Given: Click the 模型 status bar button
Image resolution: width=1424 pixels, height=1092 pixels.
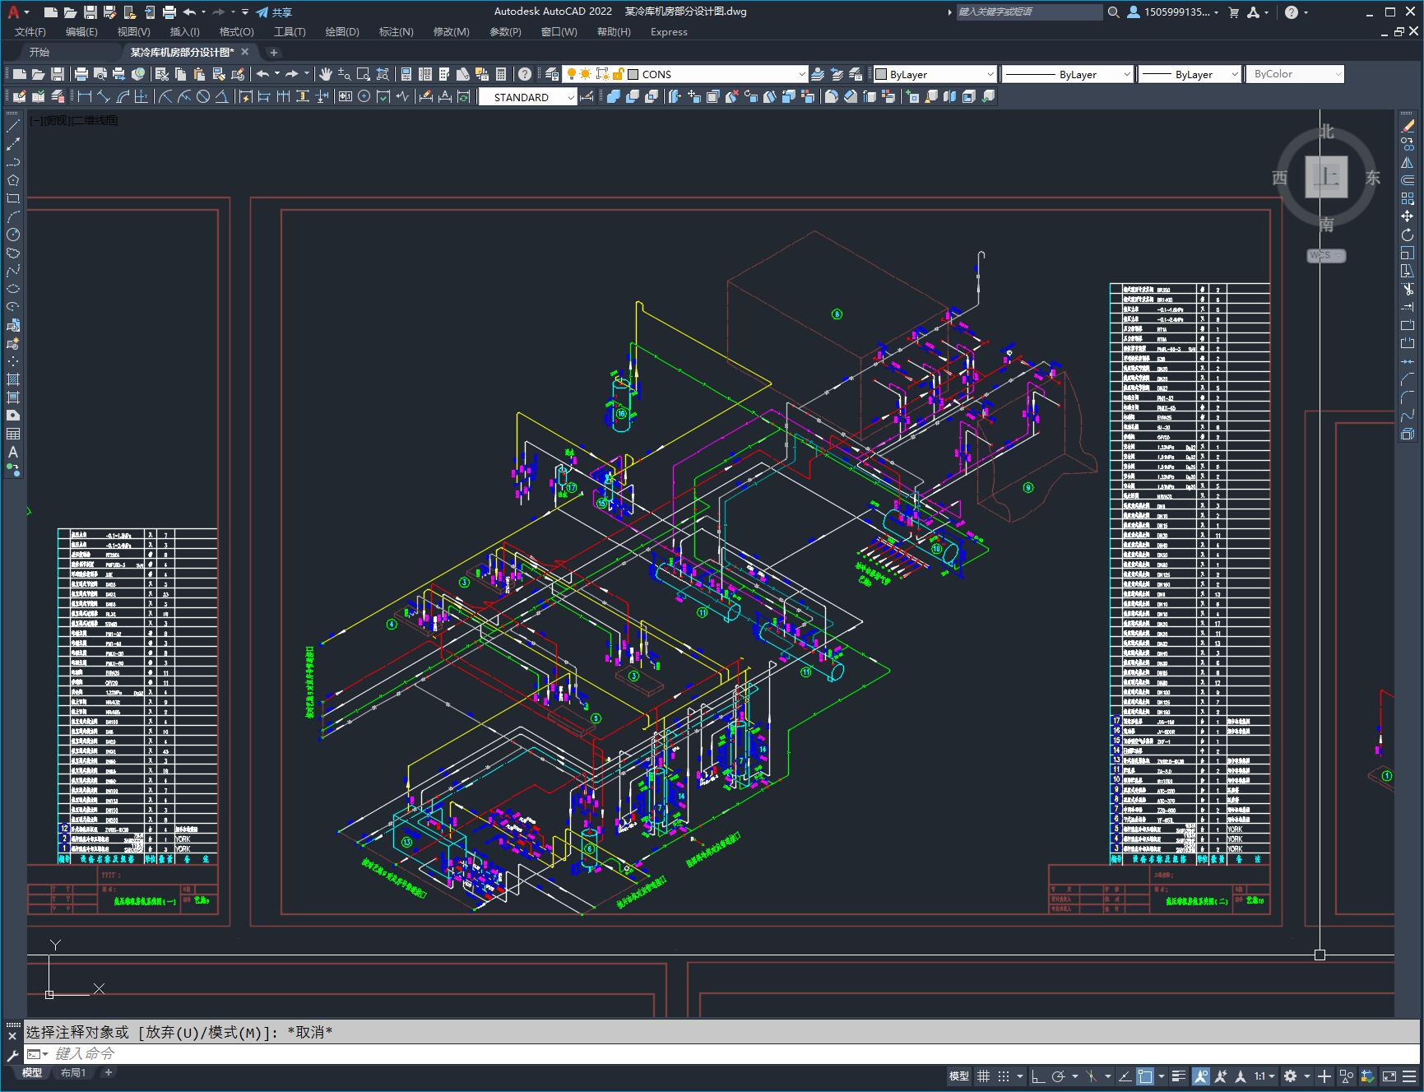Looking at the screenshot, I should tap(959, 1076).
